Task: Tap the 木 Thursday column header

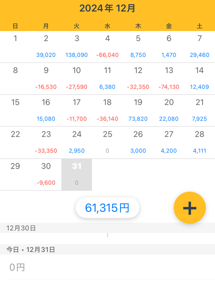Action: (x=138, y=26)
